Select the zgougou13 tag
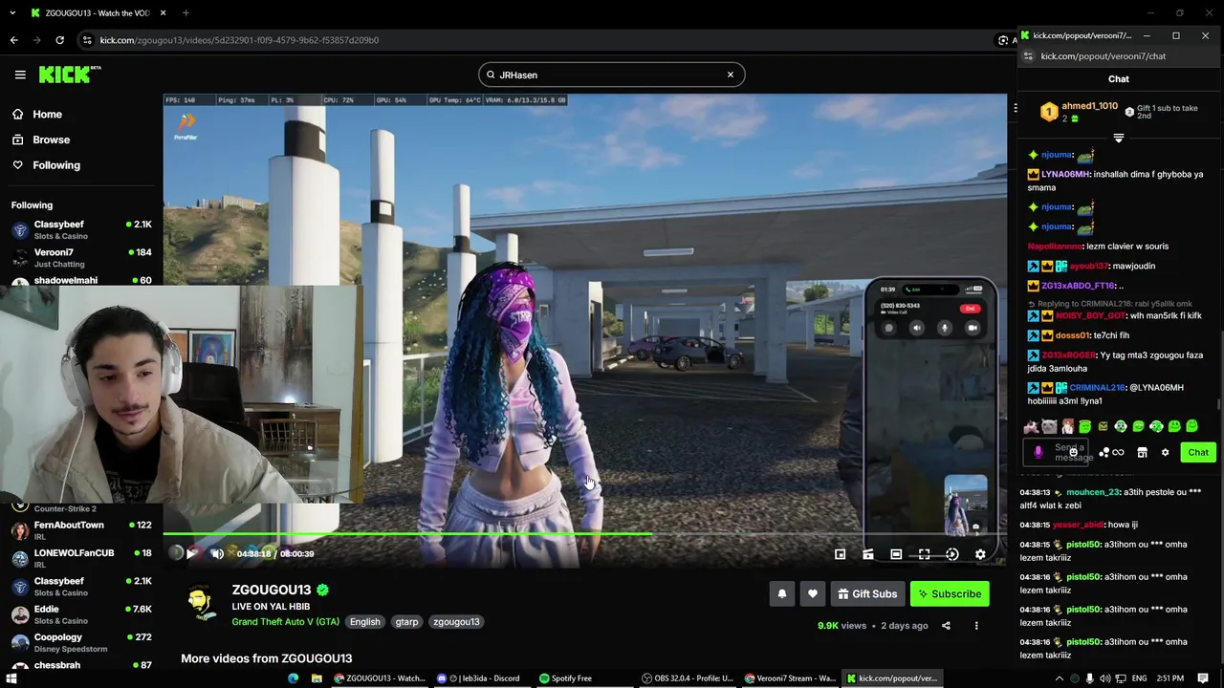1224x688 pixels. pos(456,622)
